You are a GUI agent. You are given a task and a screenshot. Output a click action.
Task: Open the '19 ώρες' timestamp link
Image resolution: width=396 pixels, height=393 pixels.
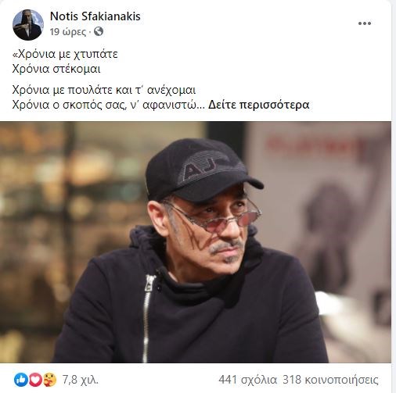point(68,32)
